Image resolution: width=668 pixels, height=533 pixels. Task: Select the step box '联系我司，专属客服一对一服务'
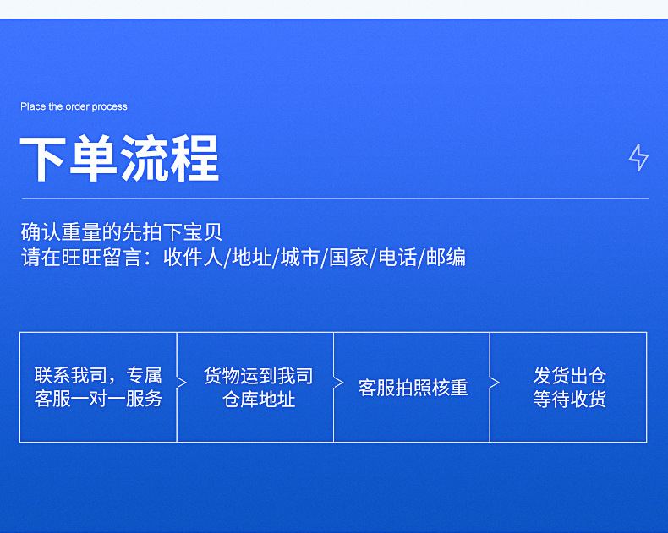(98, 387)
